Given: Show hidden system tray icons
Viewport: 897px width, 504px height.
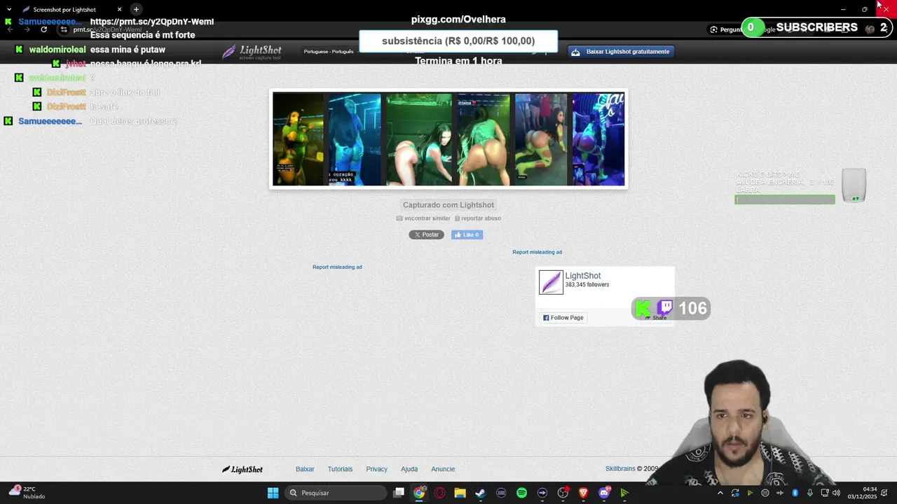Looking at the screenshot, I should 720,493.
